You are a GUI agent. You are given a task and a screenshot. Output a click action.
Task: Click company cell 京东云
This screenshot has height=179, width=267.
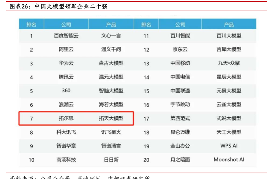(180, 50)
